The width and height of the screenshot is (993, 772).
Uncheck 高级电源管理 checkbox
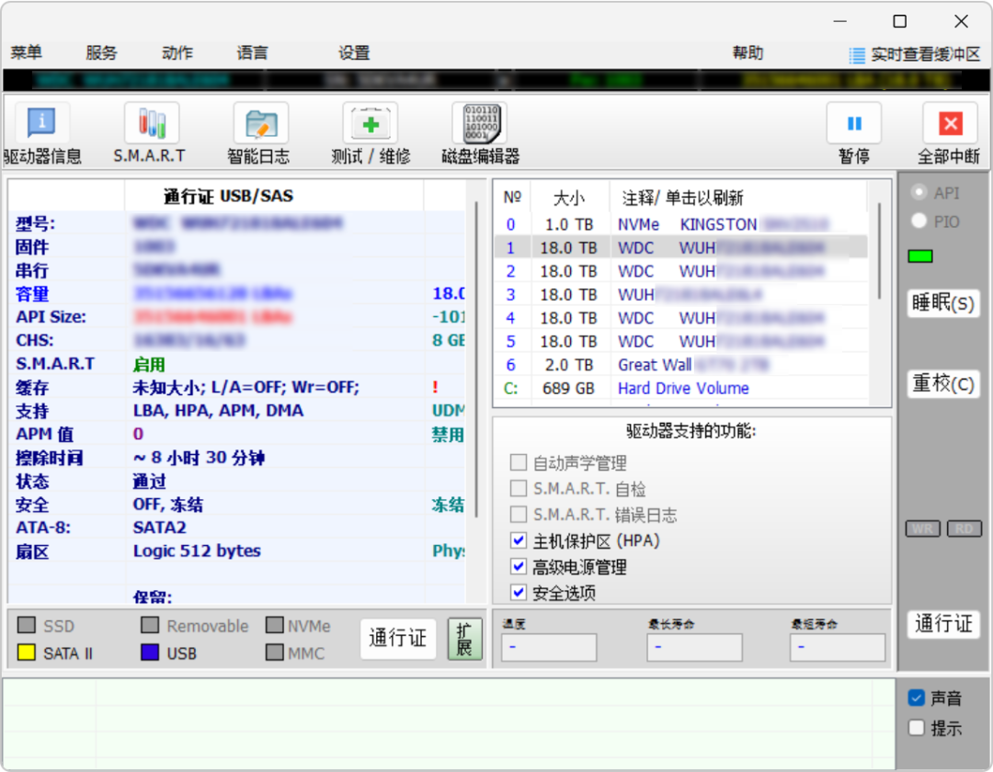(x=518, y=566)
